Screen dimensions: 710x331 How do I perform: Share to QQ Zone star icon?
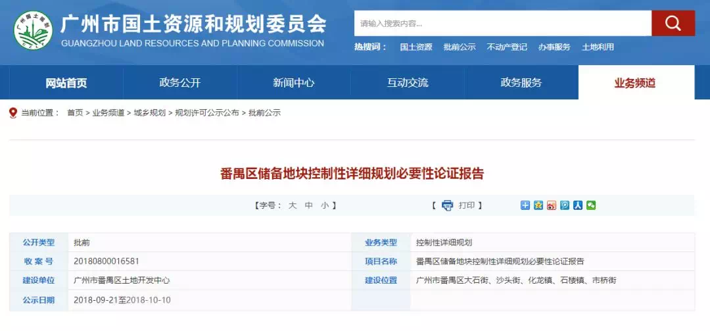pyautogui.click(x=538, y=205)
